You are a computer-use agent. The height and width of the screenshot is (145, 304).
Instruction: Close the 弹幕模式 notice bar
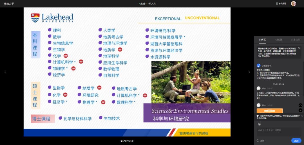tap(302, 116)
